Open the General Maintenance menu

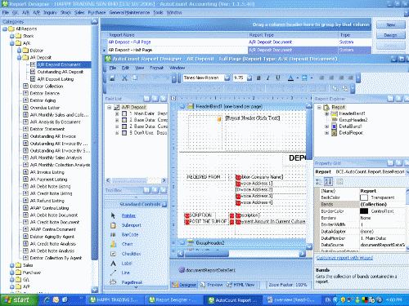coord(129,12)
